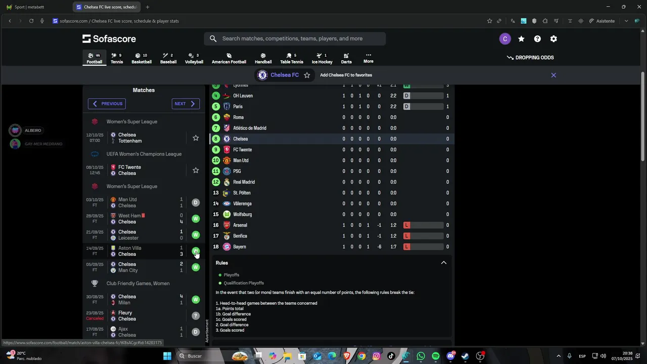Open the browser extensions puzzle icon
The image size is (647, 364).
(x=545, y=21)
